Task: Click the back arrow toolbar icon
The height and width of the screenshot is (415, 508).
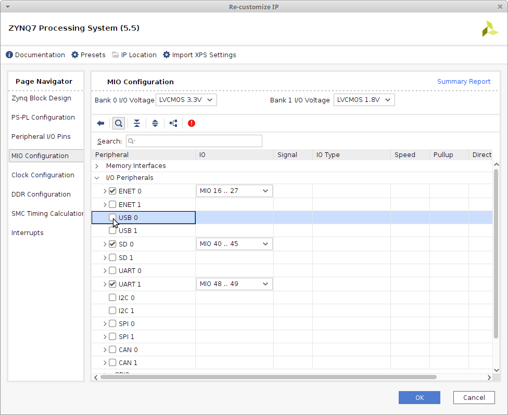Action: coord(101,123)
